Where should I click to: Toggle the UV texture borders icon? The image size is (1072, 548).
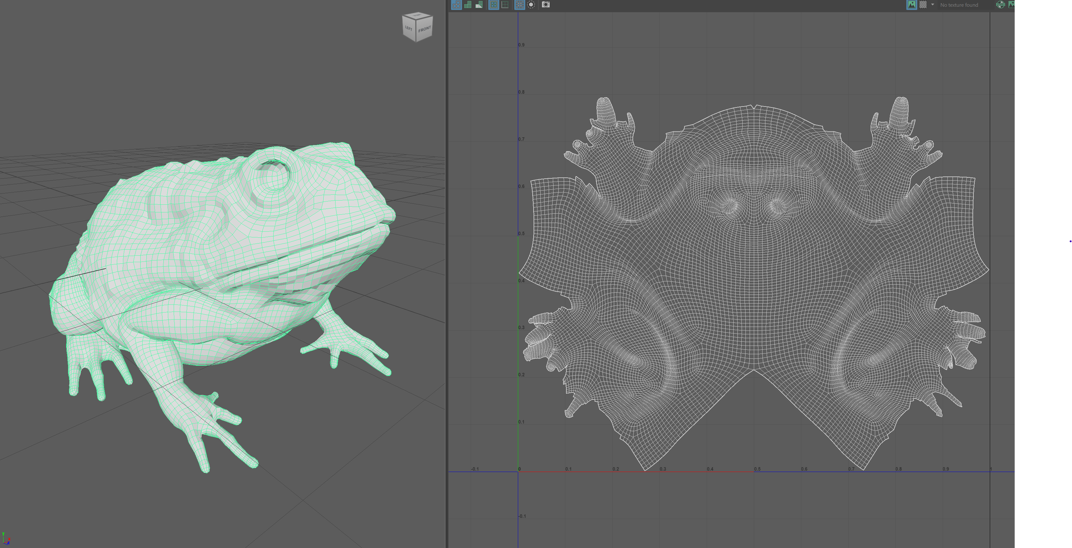[493, 4]
